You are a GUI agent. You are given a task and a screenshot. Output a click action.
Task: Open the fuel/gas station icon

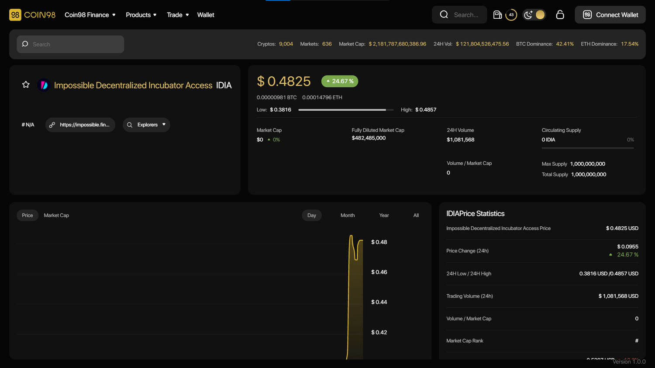497,15
